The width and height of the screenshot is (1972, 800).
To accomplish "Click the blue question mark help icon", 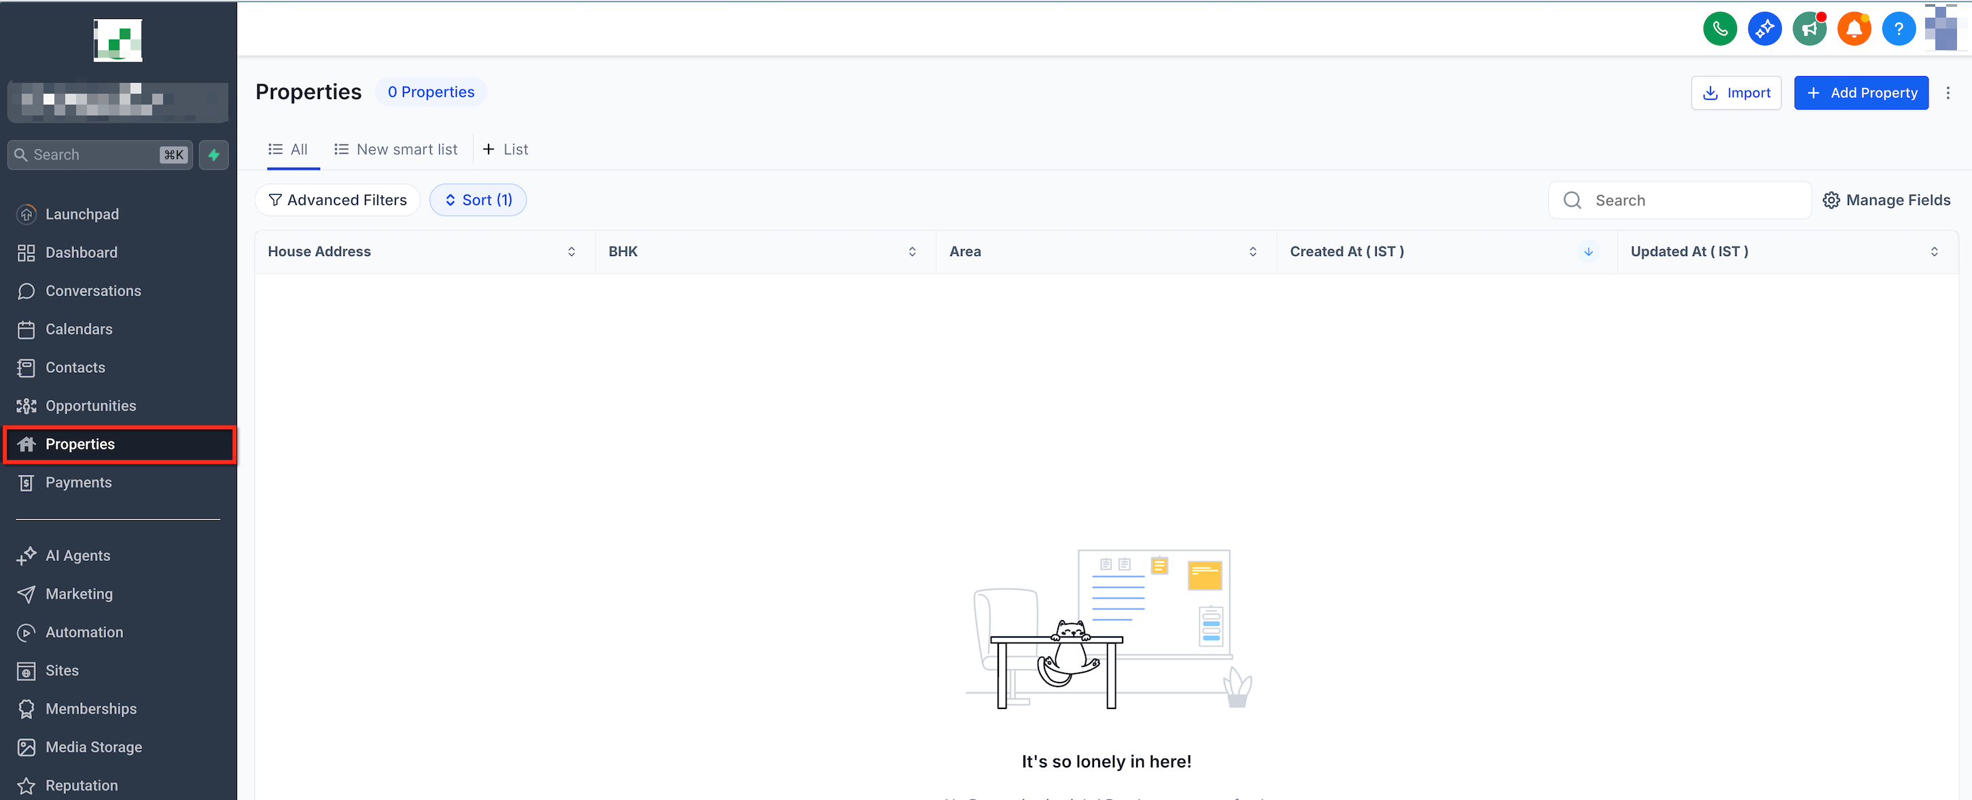I will pos(1898,29).
